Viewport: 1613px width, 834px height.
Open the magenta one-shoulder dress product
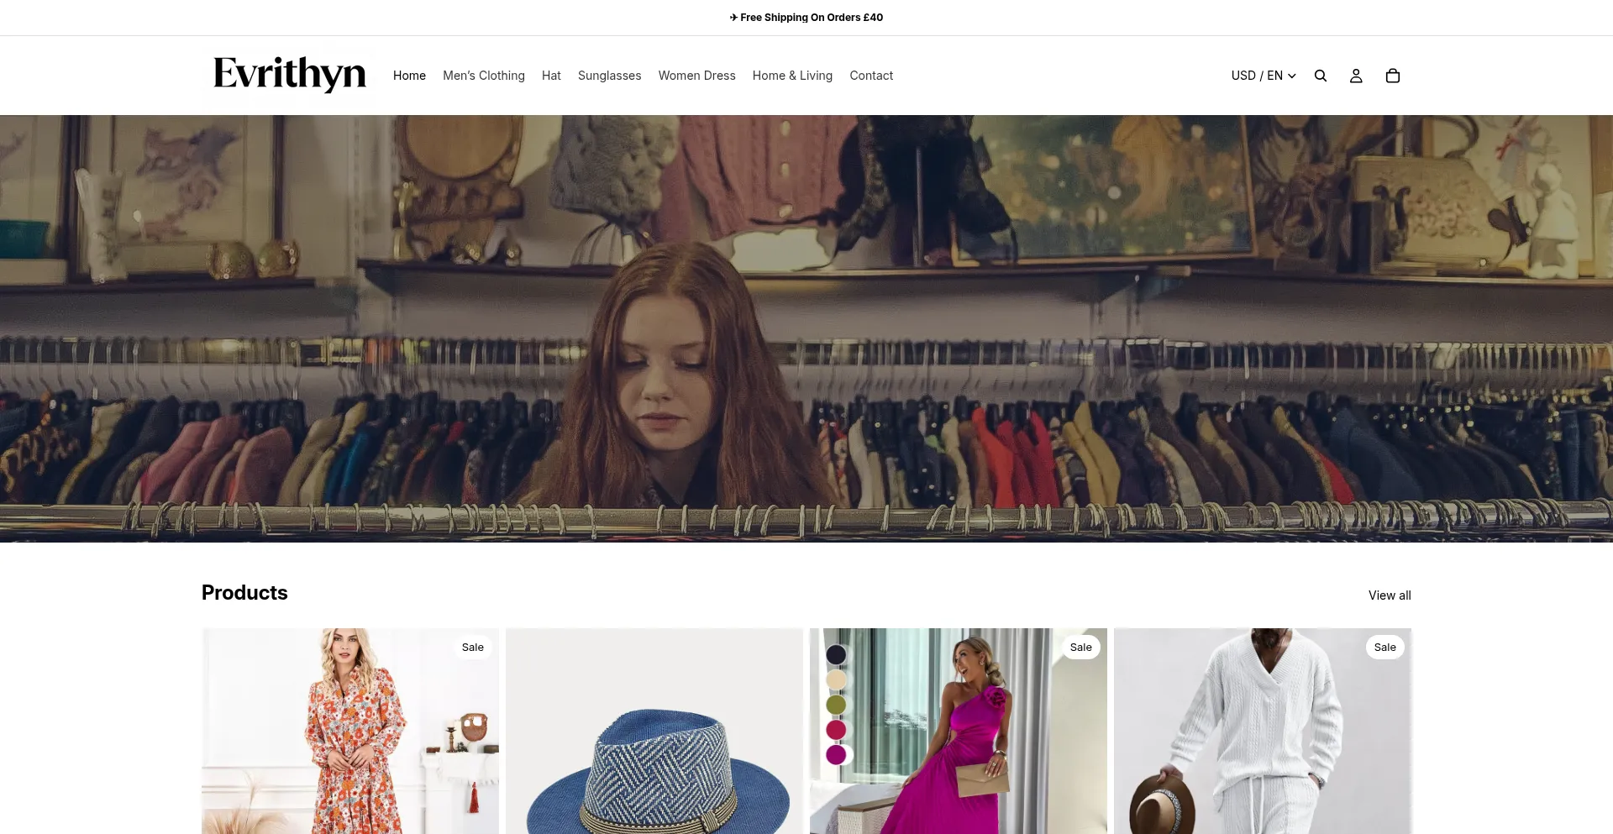(x=959, y=731)
